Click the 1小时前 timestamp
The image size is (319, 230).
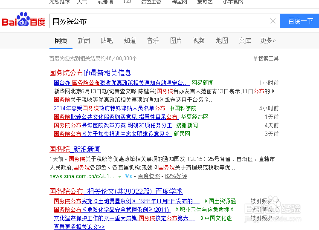[269, 83]
